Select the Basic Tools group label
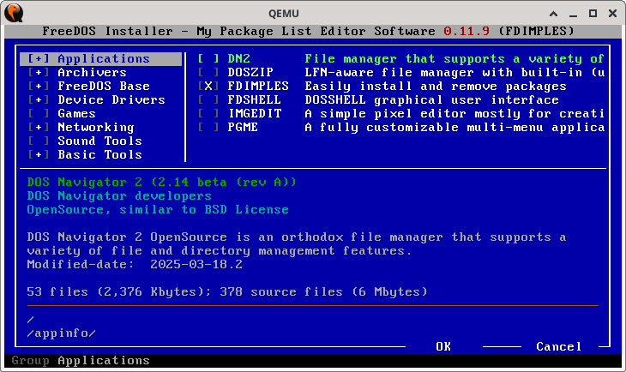Viewport: 626px width, 372px height. point(99,154)
